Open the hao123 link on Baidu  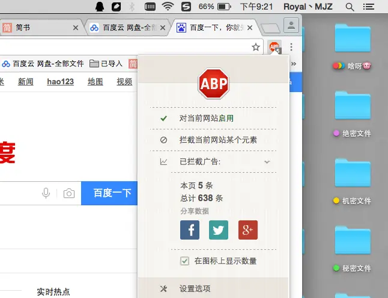point(61,81)
